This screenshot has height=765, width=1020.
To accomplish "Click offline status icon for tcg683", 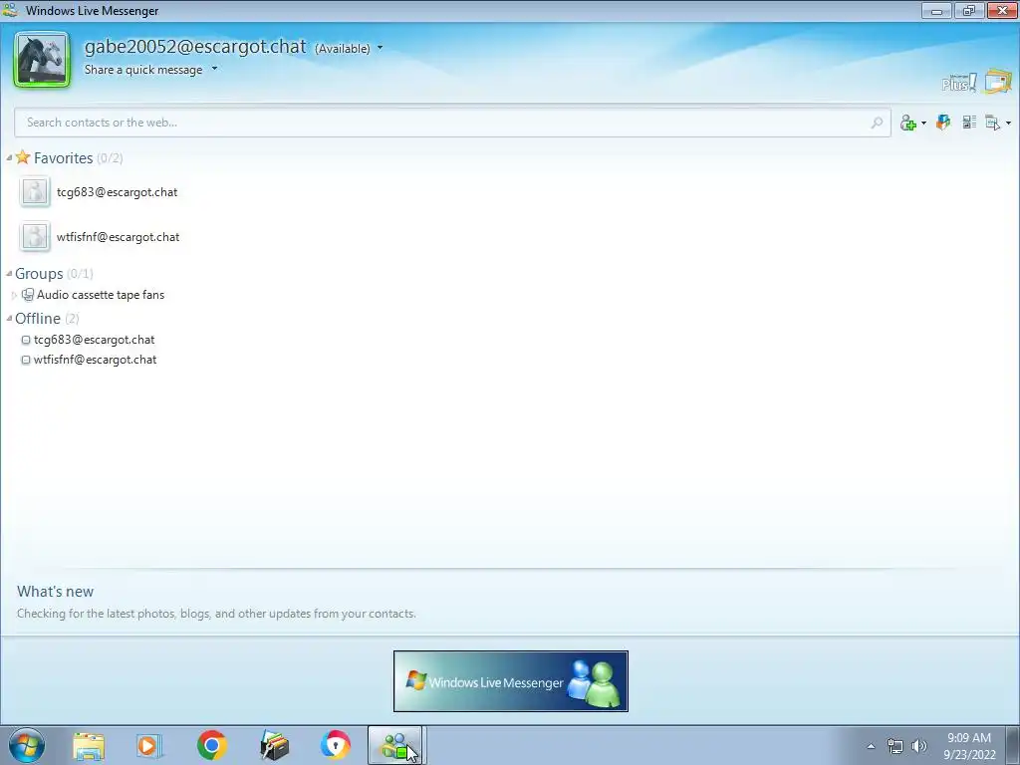I will (26, 340).
